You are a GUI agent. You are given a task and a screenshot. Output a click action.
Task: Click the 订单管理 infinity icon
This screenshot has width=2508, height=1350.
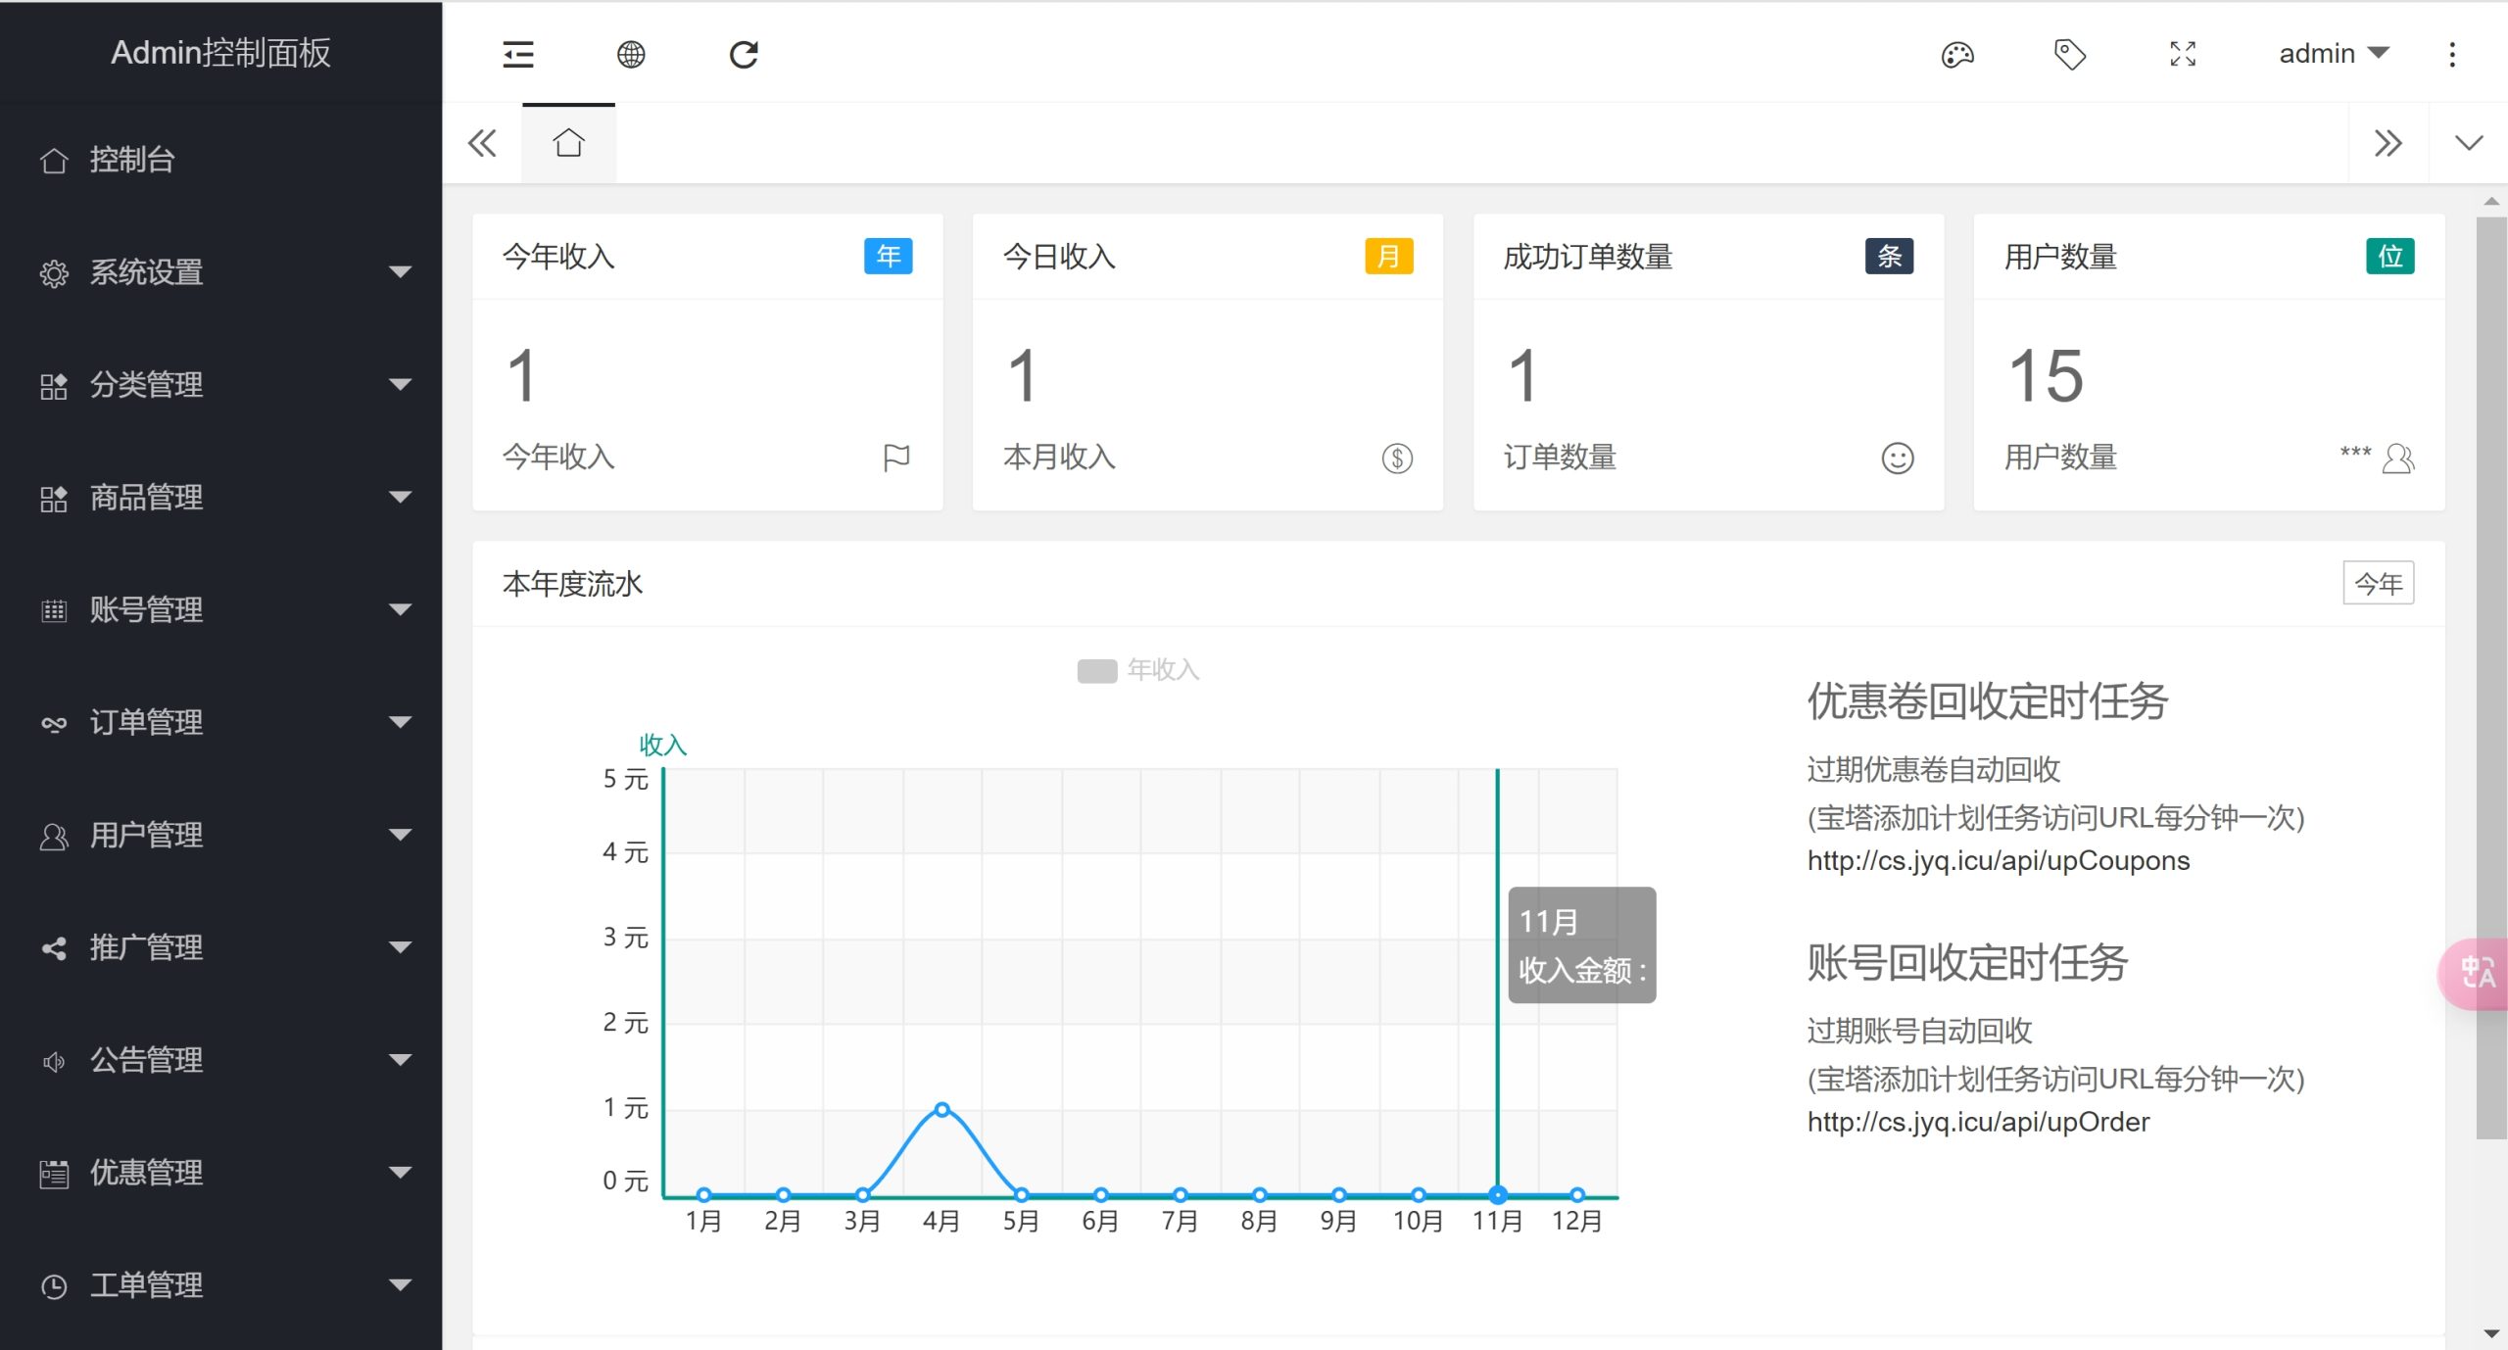54,724
